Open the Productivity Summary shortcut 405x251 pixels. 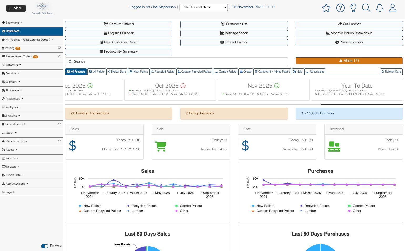[x=119, y=52]
